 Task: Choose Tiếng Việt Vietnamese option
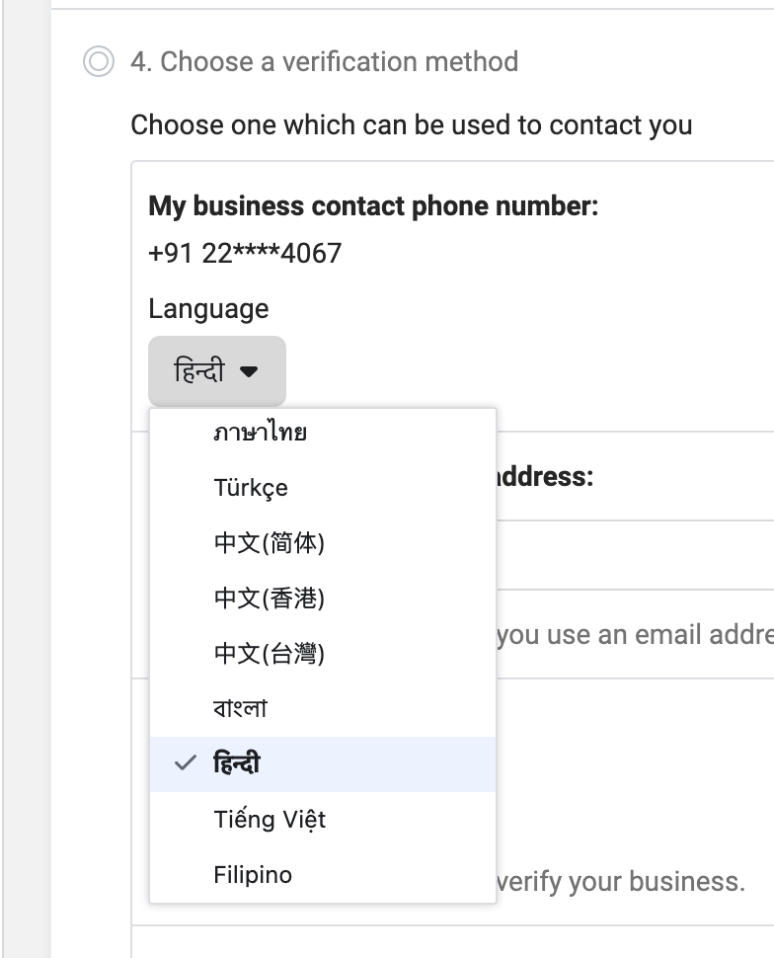coord(270,820)
